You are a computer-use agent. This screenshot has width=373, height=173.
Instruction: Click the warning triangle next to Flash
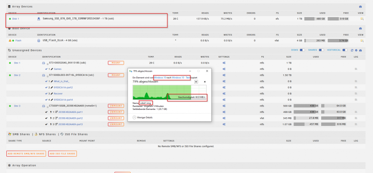pyautogui.click(x=10, y=40)
